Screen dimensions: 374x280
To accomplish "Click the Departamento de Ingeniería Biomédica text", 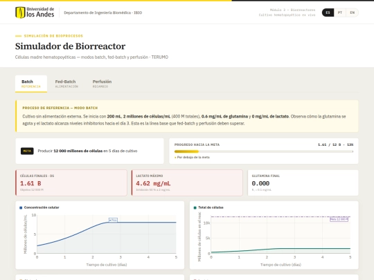I will (x=103, y=12).
